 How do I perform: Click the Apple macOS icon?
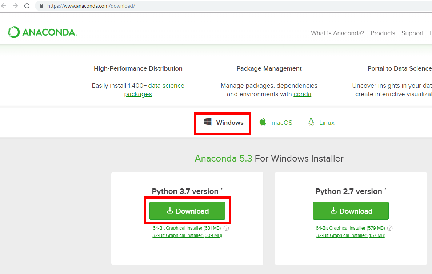[263, 122]
